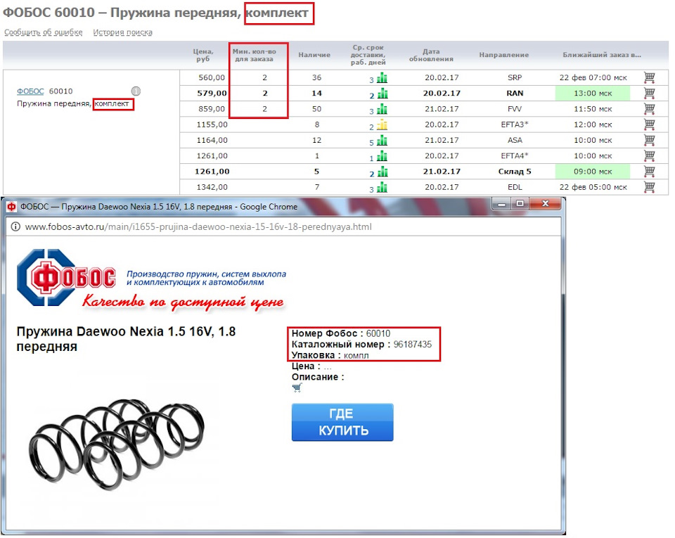
Task: Click the Цена, руб column header
Action: [x=203, y=55]
